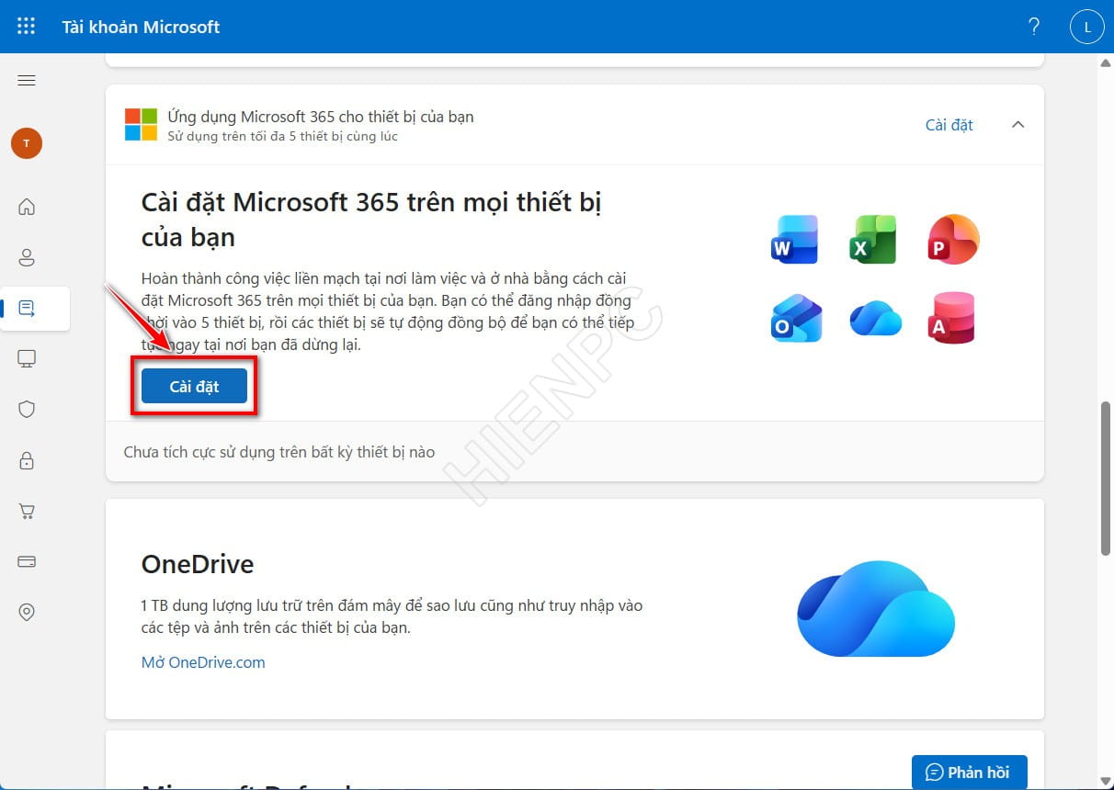Open the Privacy lock sidebar icon

27,460
